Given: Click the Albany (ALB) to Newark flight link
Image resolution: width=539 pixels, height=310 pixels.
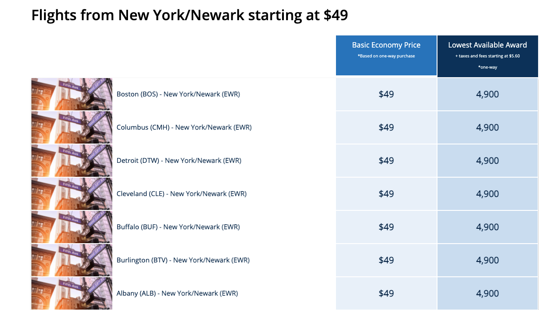Looking at the screenshot, I should tap(177, 293).
